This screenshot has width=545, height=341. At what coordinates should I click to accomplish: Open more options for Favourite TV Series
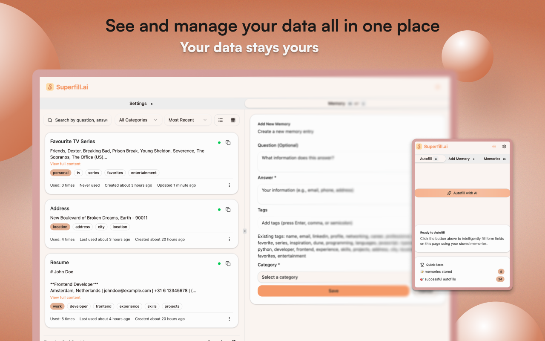pyautogui.click(x=229, y=185)
